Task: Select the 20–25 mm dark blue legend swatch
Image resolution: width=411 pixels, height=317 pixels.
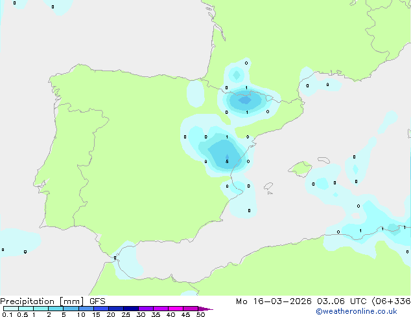Action: [x=115, y=309]
